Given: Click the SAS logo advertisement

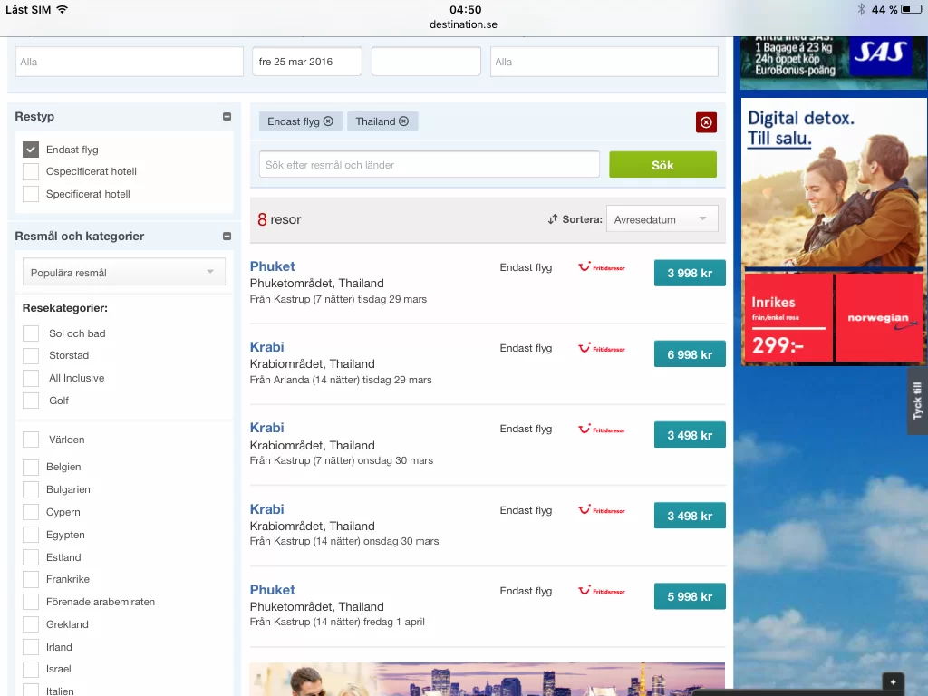Looking at the screenshot, I should coord(879,53).
